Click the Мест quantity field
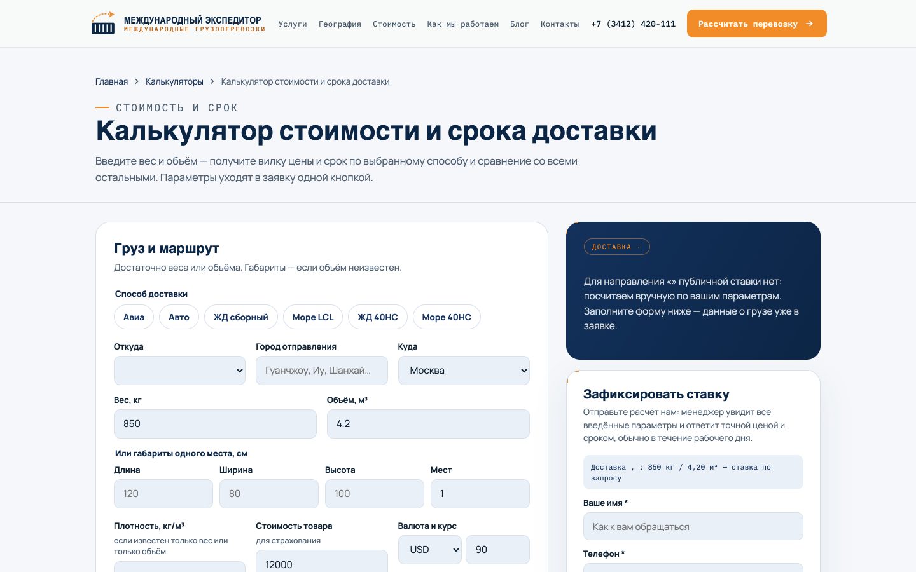916x572 pixels. [x=480, y=494]
